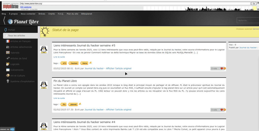Click penguin avatar beside Fin du Planet Libre

pyautogui.click(x=44, y=85)
